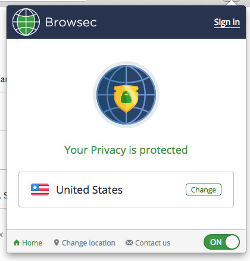Image resolution: width=250 pixels, height=261 pixels.
Task: Click the green padlock on shield
Action: 126,97
